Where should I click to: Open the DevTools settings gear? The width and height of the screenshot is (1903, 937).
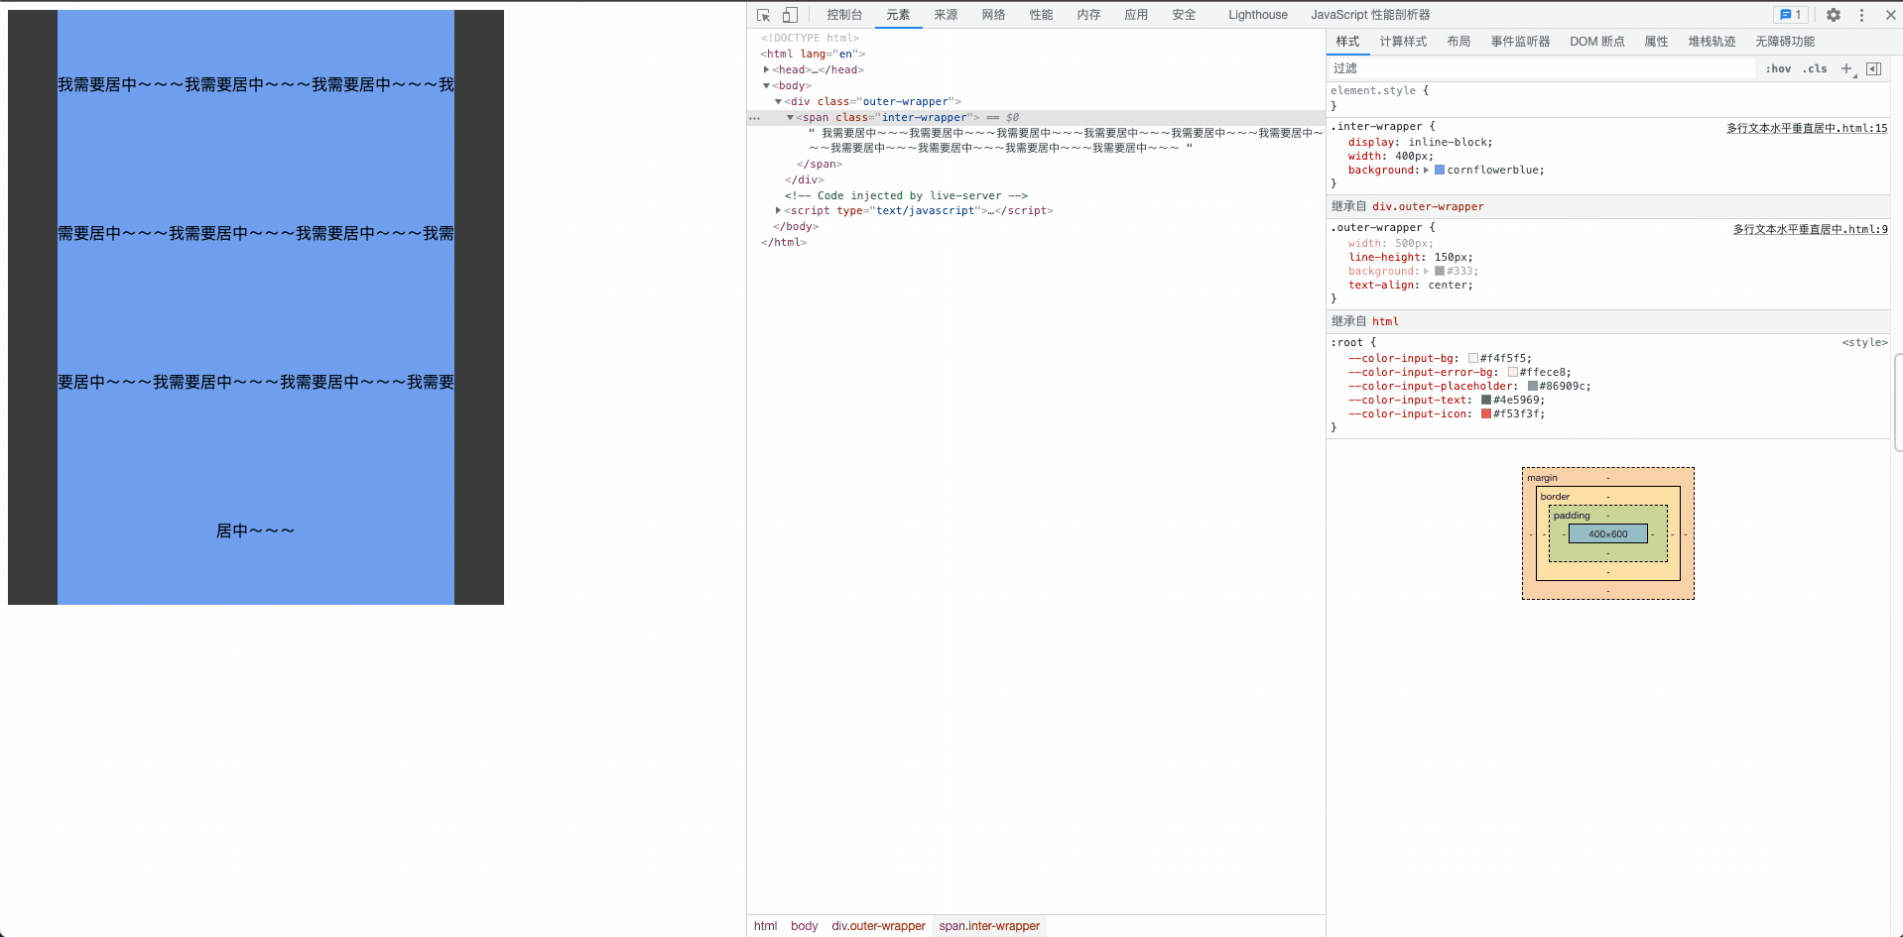click(x=1833, y=15)
